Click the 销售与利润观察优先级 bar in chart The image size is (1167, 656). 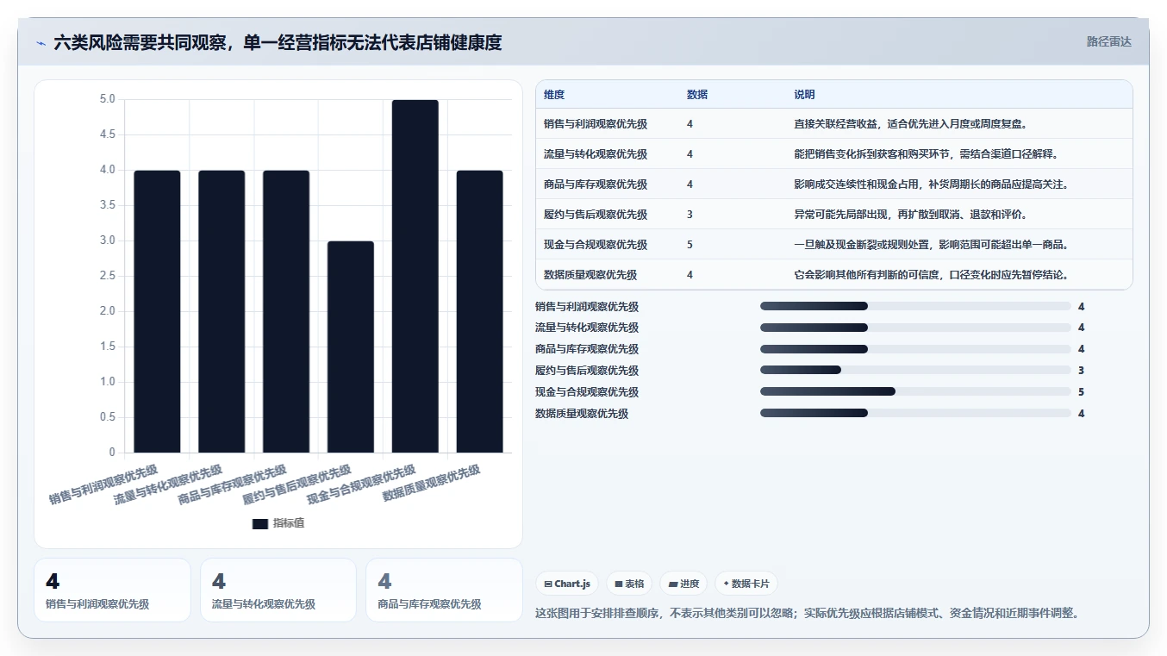tap(157, 311)
